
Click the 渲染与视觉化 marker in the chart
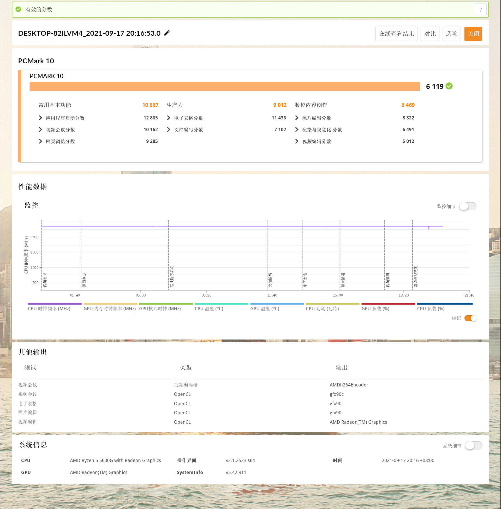(416, 276)
